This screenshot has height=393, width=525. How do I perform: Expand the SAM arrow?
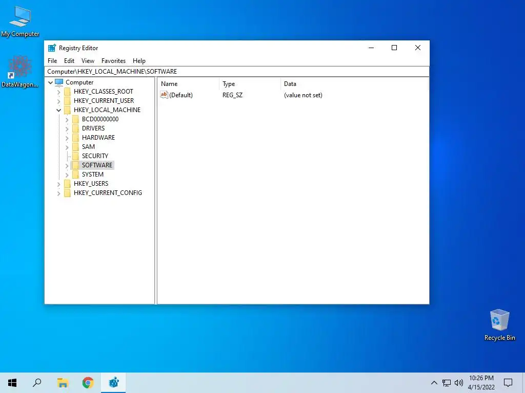[x=67, y=147]
